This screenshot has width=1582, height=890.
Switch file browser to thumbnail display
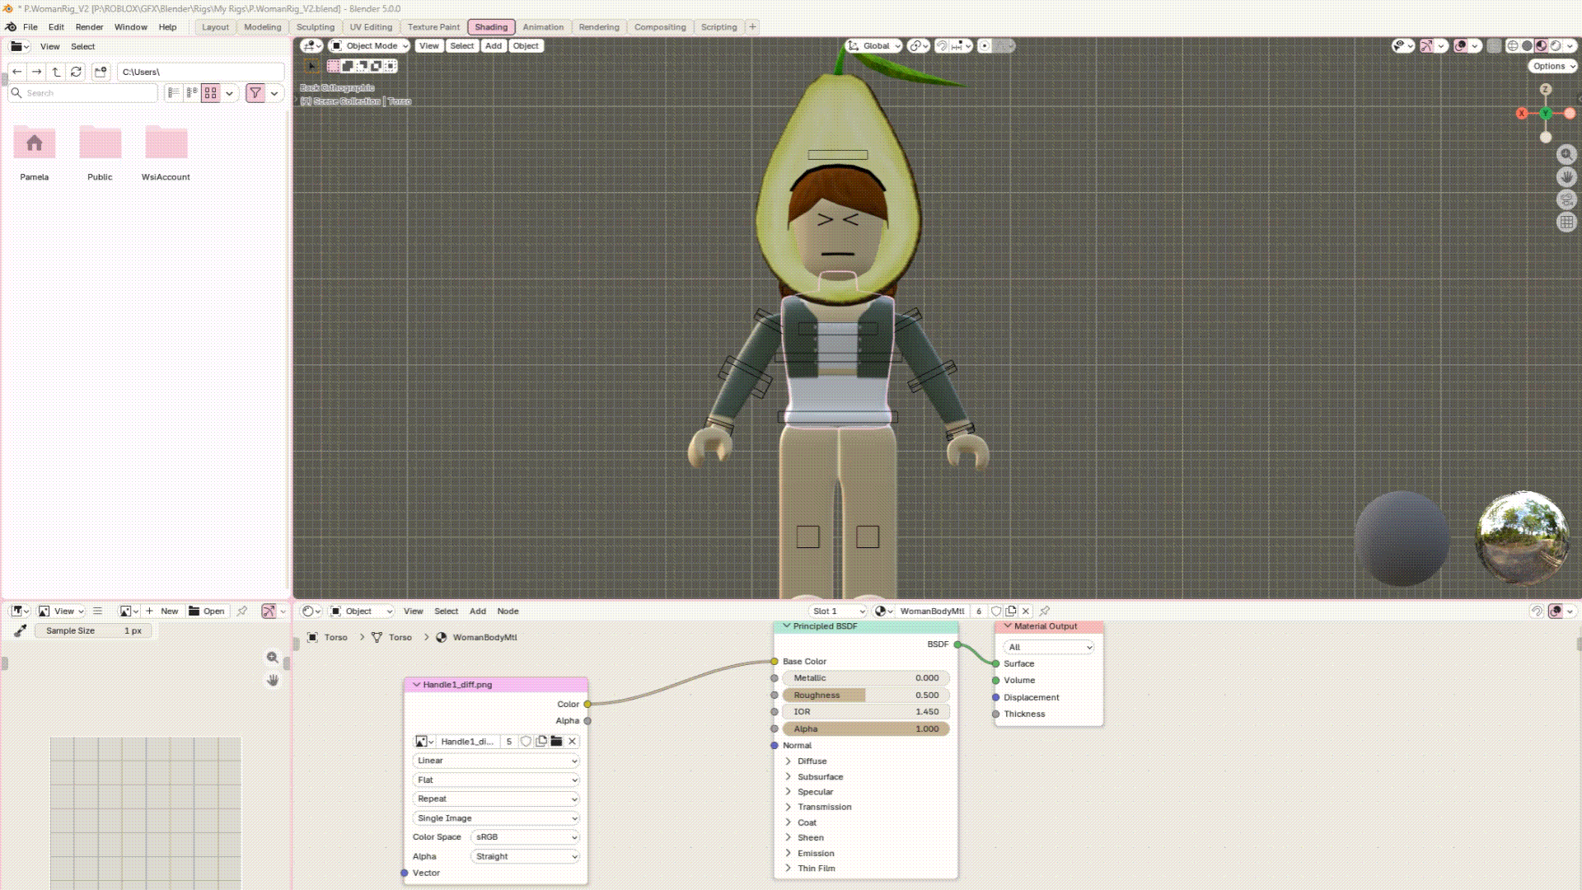click(x=211, y=93)
